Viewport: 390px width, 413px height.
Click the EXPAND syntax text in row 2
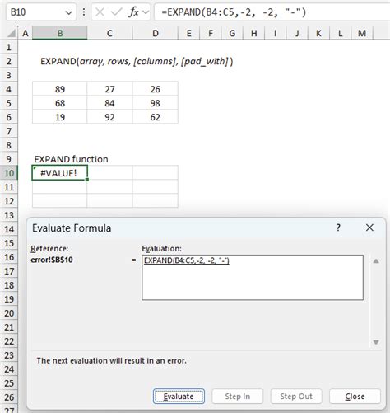tap(137, 61)
